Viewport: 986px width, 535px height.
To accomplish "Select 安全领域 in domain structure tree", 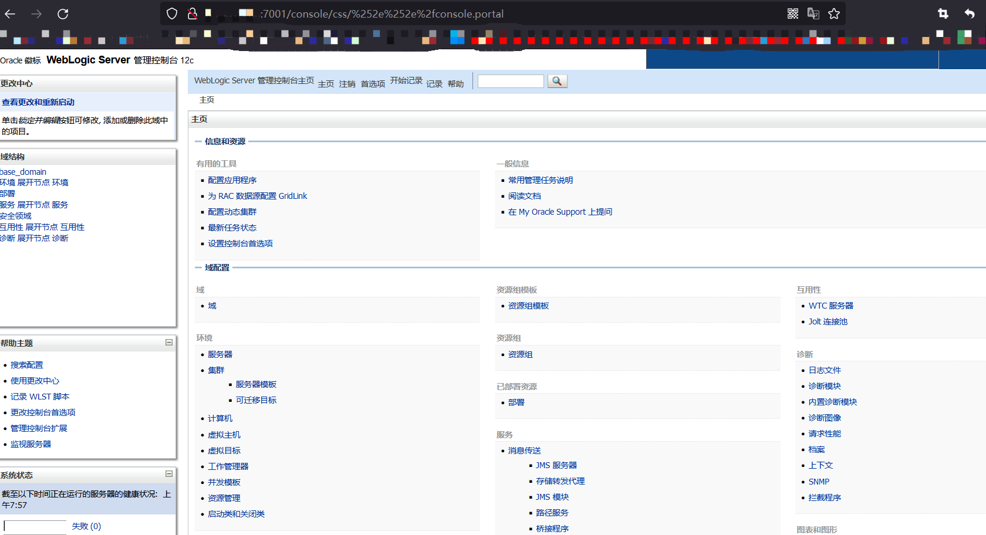I will click(16, 216).
